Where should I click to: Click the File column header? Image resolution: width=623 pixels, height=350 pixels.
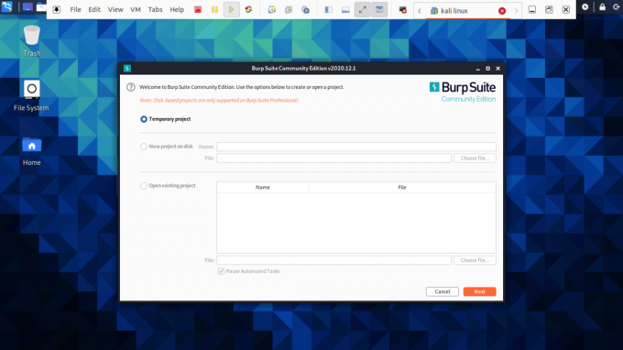[x=402, y=187]
